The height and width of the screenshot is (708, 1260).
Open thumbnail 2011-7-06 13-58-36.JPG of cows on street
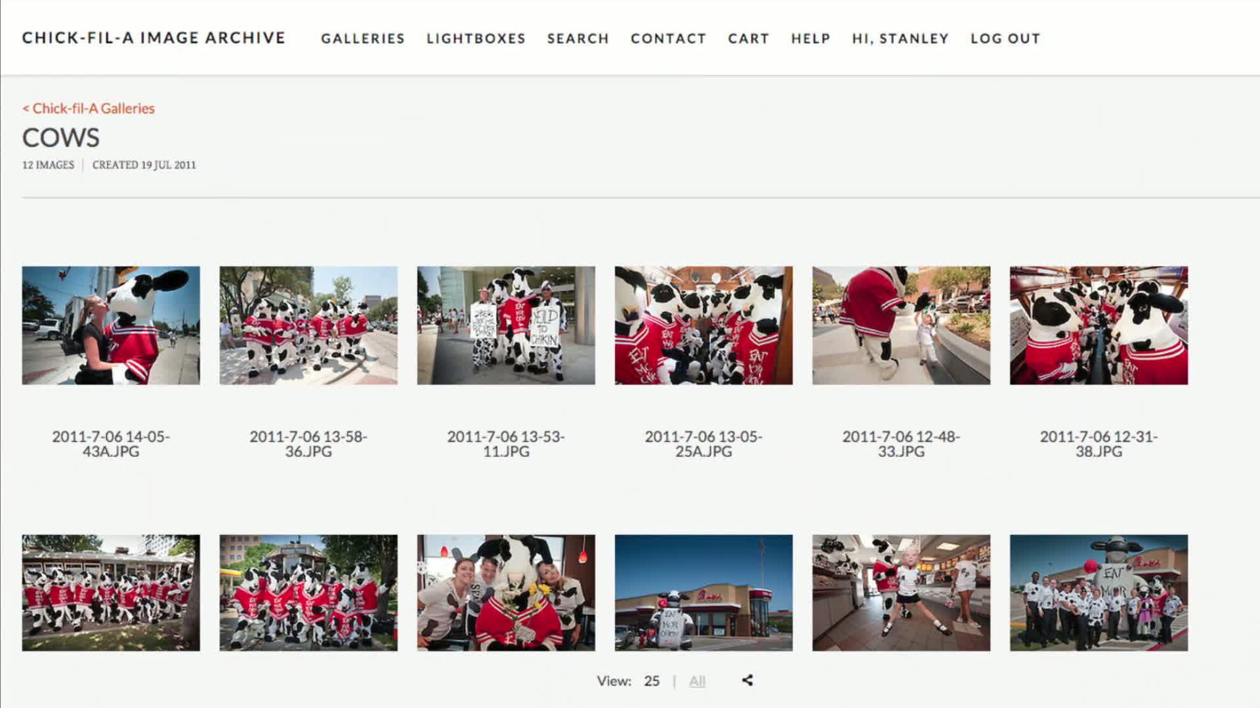coord(308,325)
